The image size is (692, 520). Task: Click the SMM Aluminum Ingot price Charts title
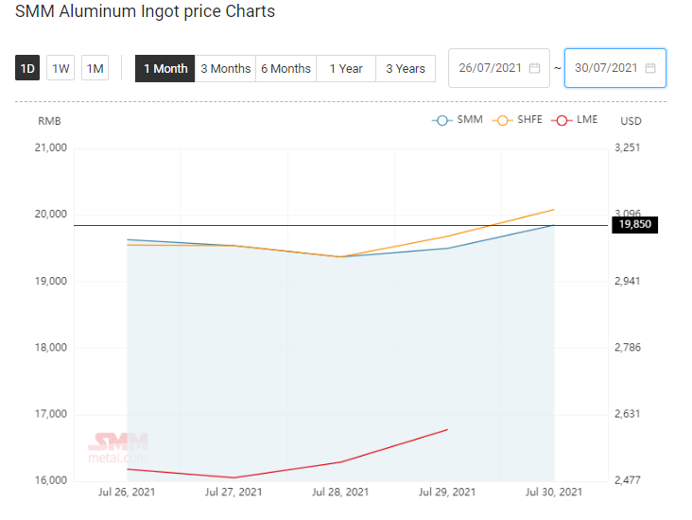point(145,11)
